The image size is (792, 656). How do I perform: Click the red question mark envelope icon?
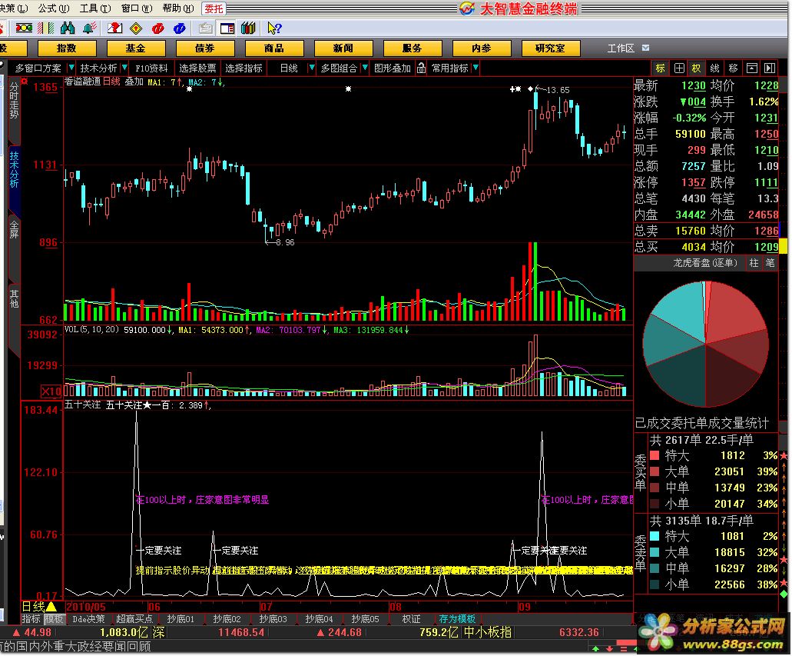(x=114, y=28)
